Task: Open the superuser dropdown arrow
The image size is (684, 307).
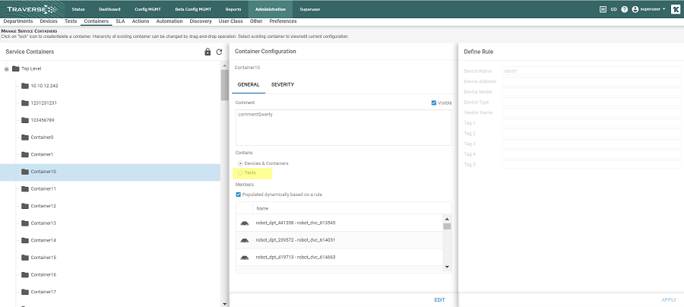Action: (663, 9)
